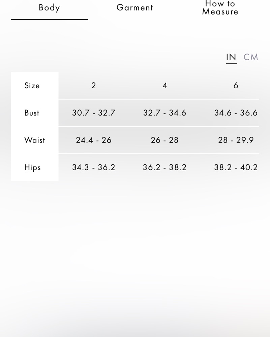
Task: Click bust value 30.7 - 32.7
Action: point(93,113)
